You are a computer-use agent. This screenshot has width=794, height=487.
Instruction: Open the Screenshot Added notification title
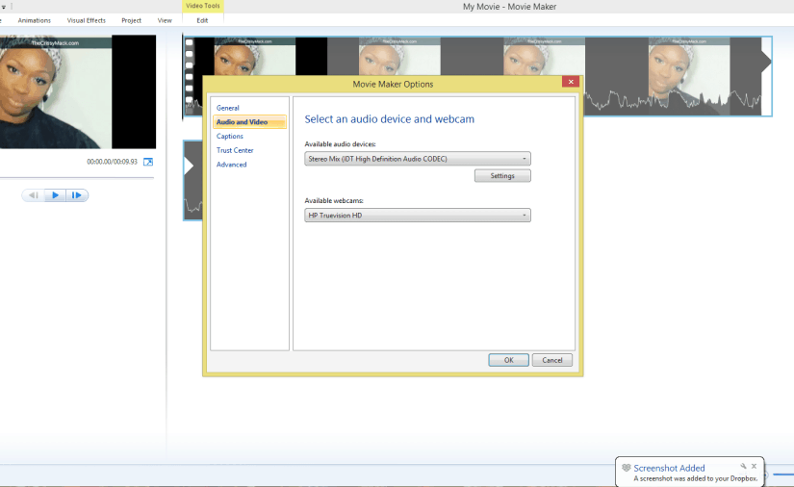point(669,469)
